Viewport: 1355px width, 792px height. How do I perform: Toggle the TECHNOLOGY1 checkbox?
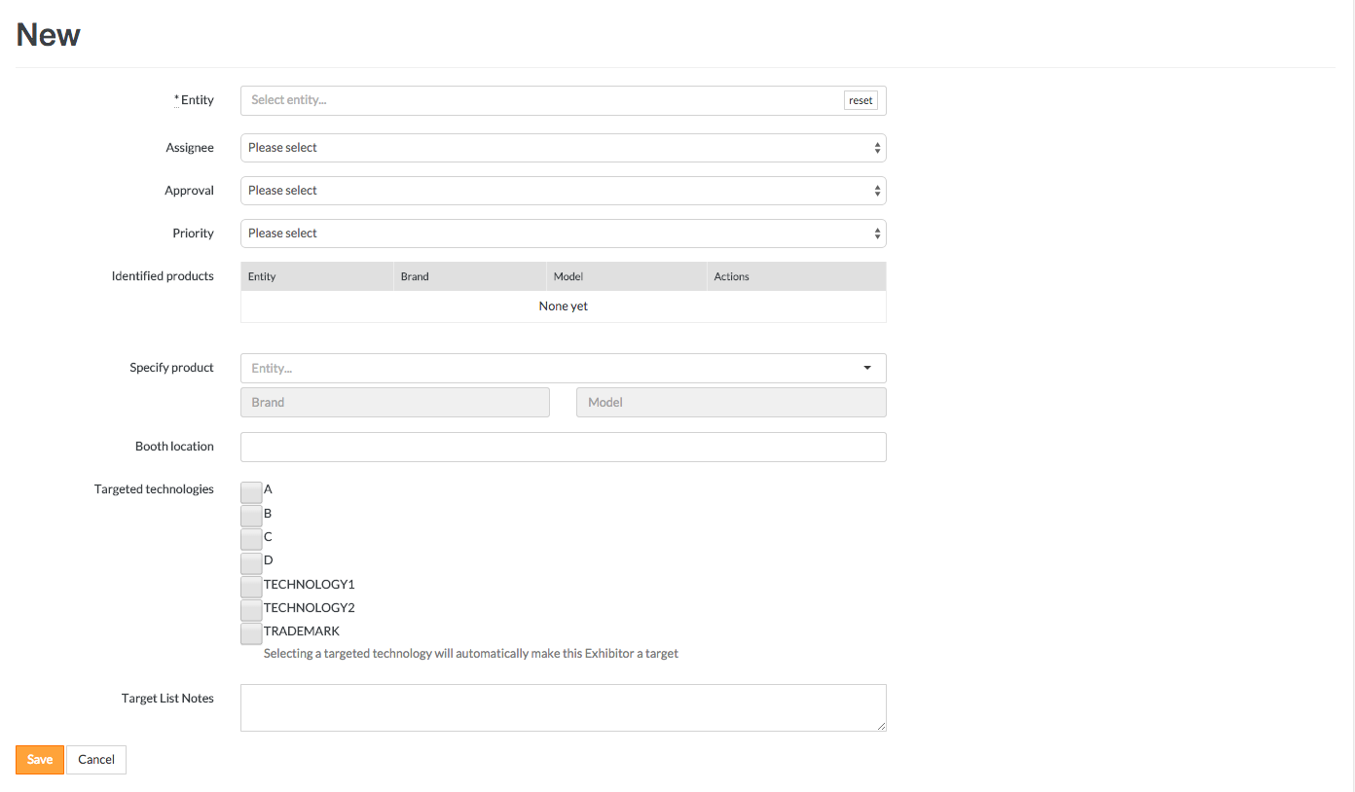pyautogui.click(x=251, y=586)
